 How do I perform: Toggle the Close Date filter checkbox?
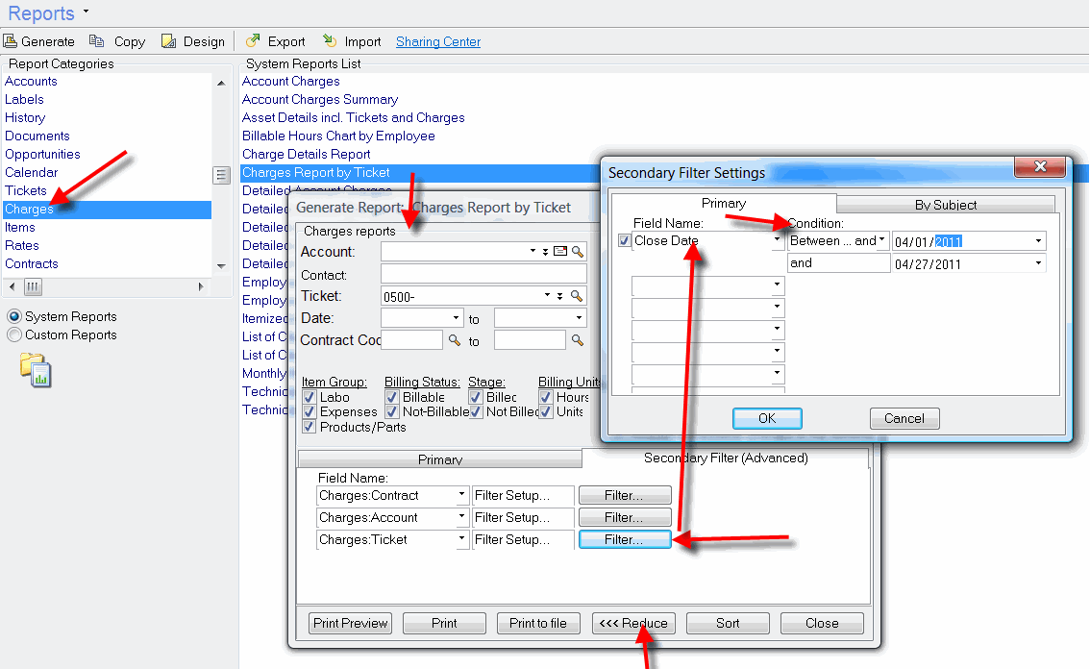point(625,241)
